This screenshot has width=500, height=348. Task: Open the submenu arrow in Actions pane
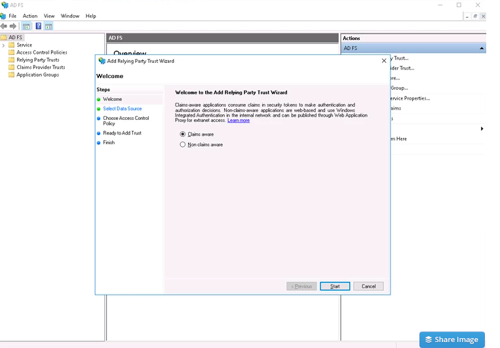click(482, 128)
